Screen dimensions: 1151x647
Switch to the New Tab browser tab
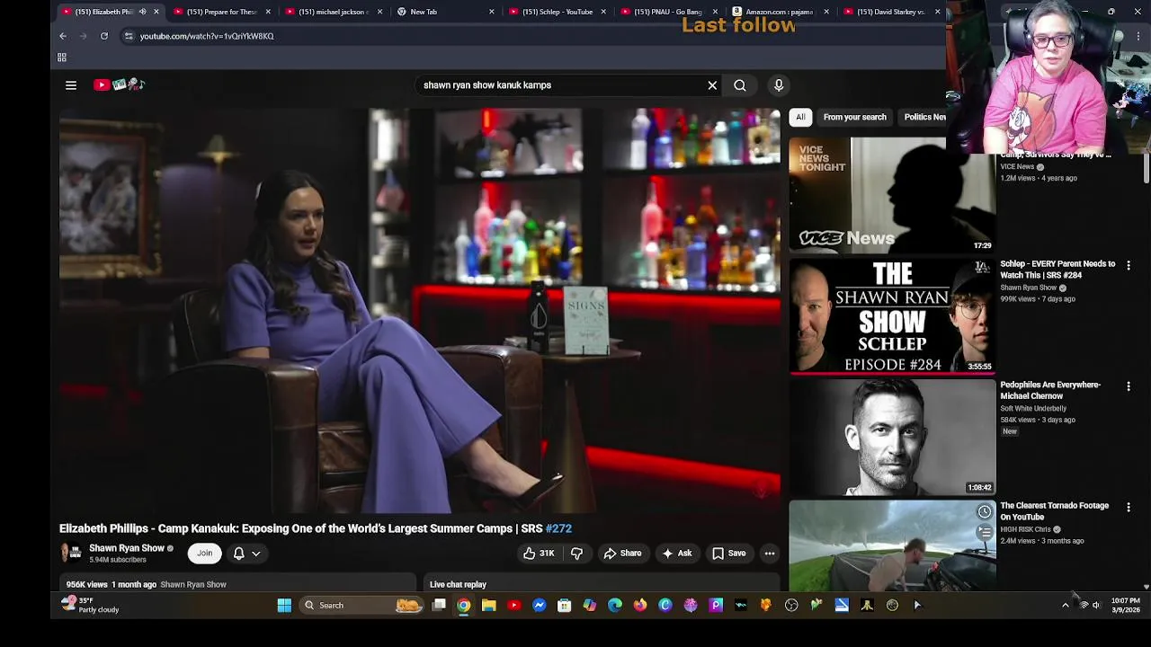click(444, 12)
